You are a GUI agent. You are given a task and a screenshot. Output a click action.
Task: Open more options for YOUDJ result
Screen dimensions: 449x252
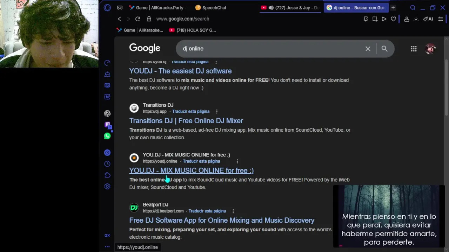(216, 62)
